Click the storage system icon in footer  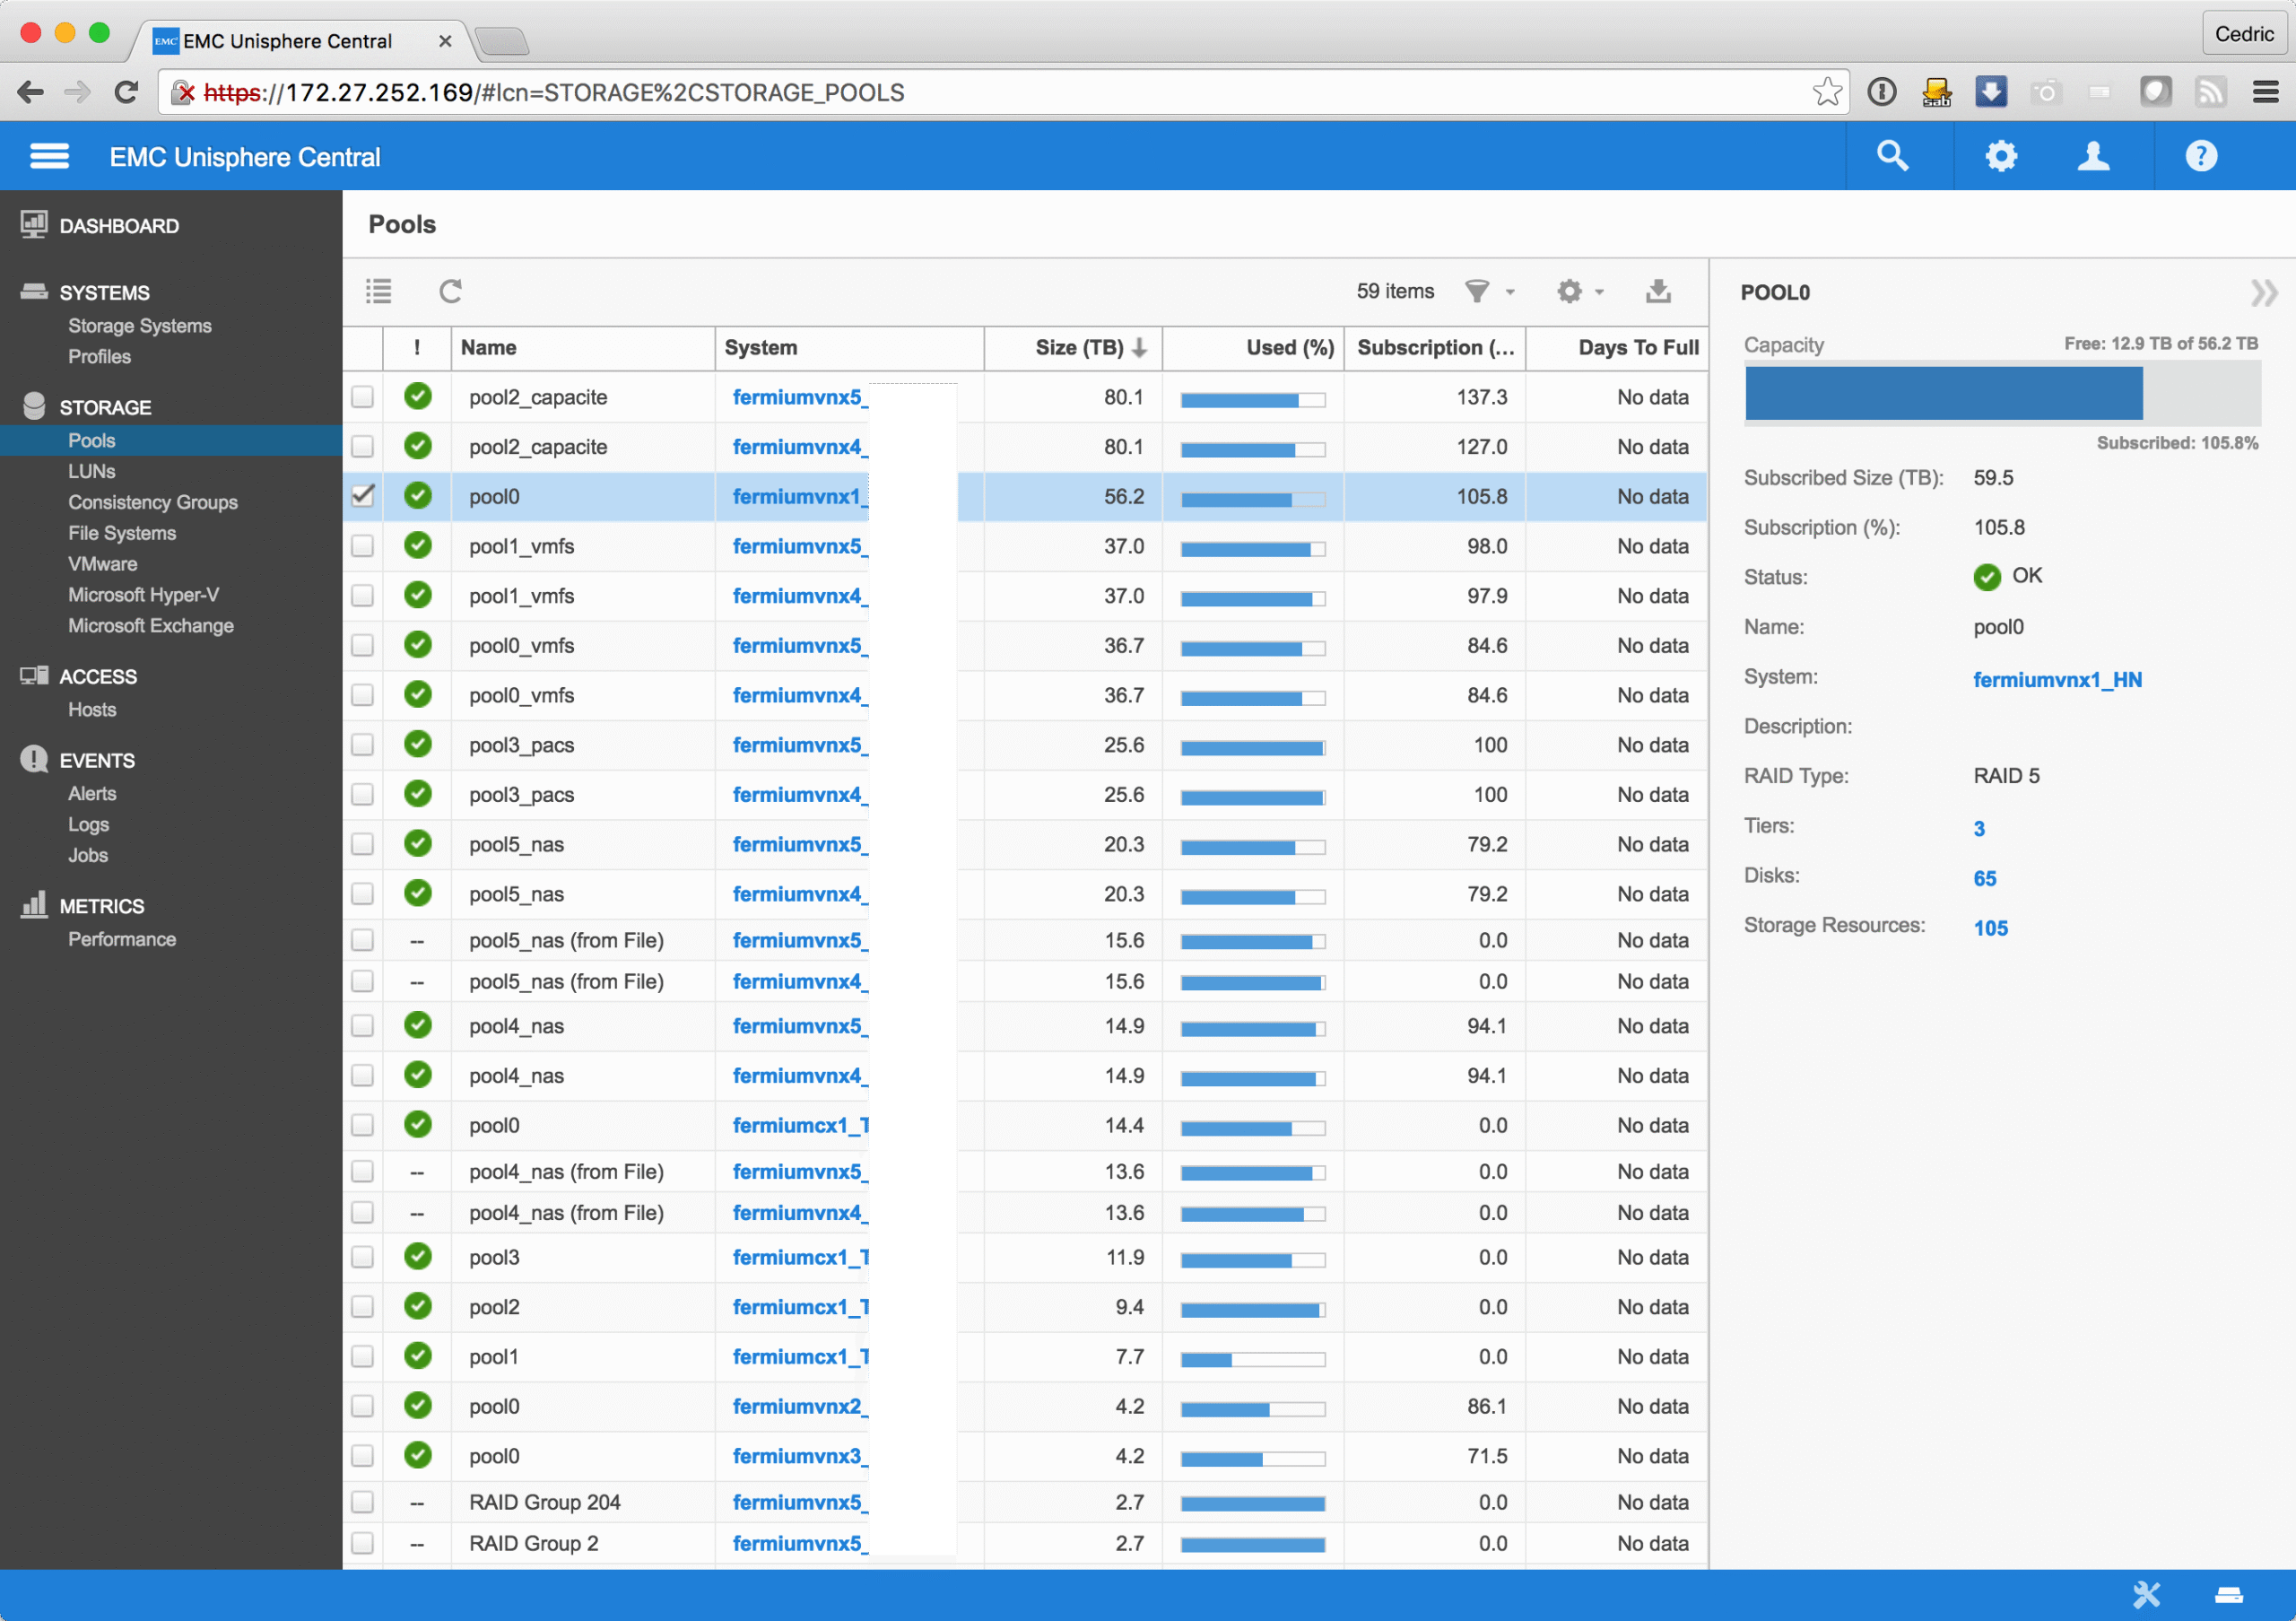(2229, 1595)
